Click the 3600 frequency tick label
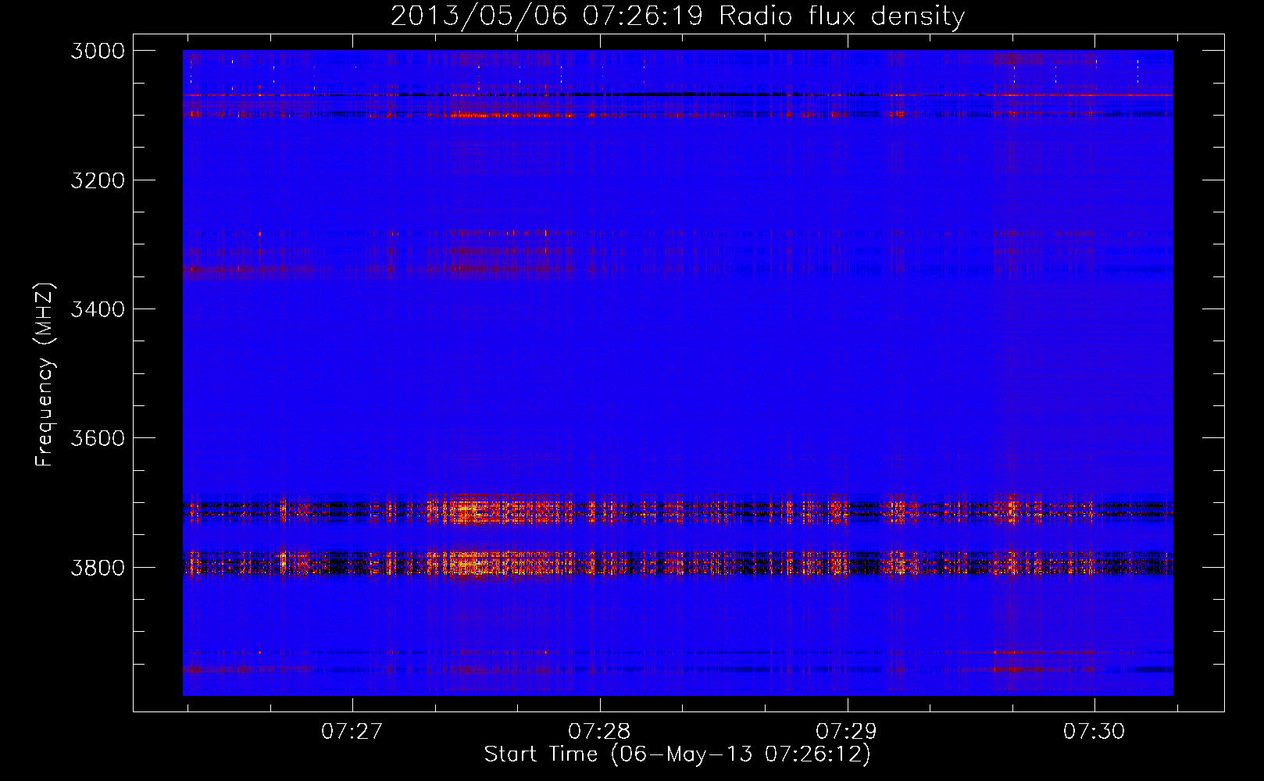This screenshot has width=1264, height=781. pos(98,438)
